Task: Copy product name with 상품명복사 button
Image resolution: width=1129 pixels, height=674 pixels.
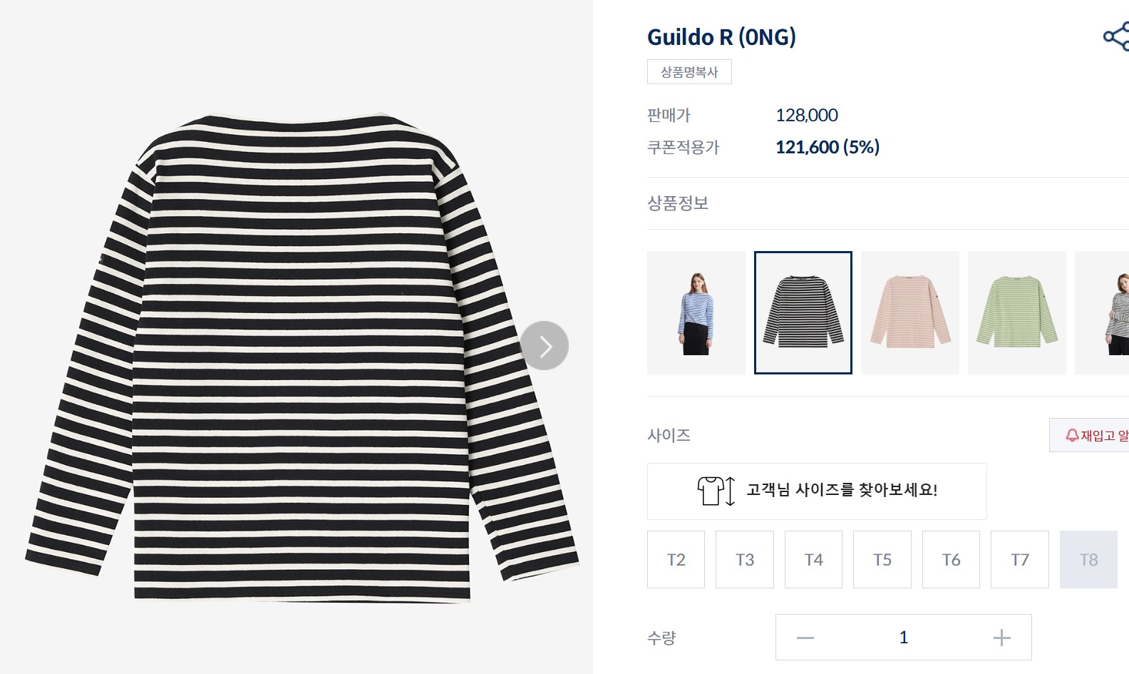Action: pos(689,72)
